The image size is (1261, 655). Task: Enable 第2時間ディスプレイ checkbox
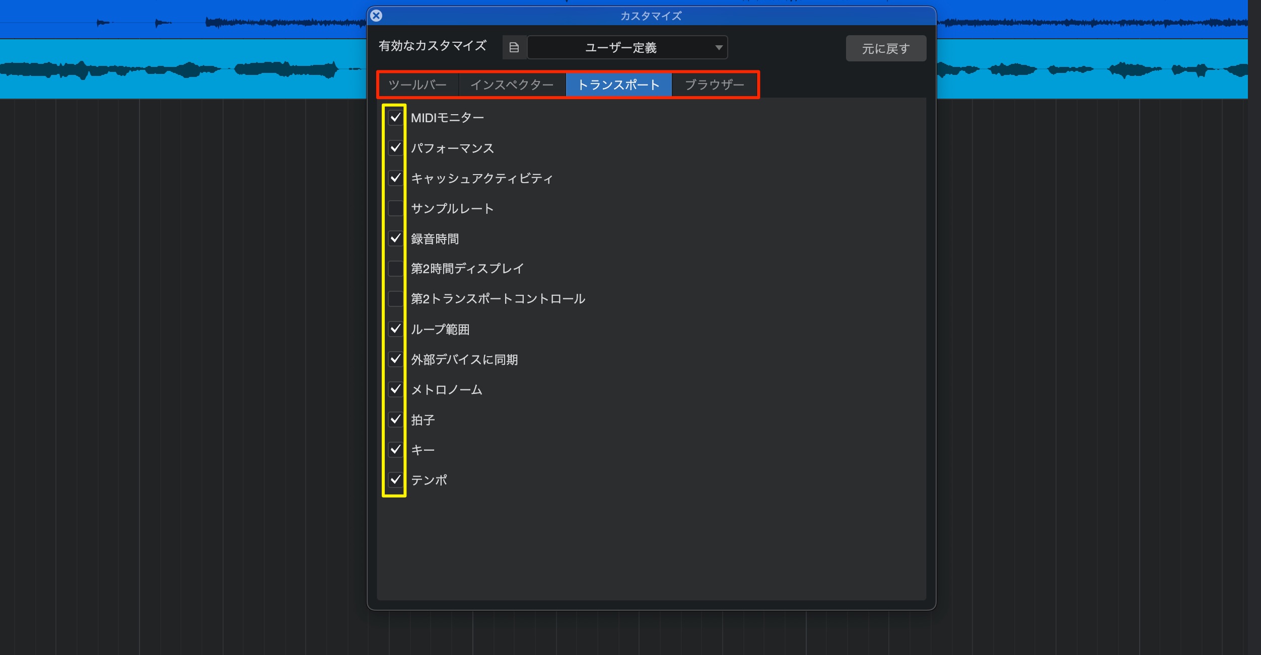pos(396,269)
